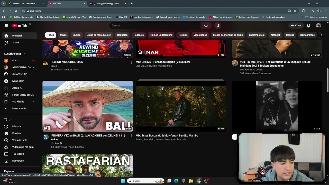Open ARUBERUTO channel subscription

20,67
